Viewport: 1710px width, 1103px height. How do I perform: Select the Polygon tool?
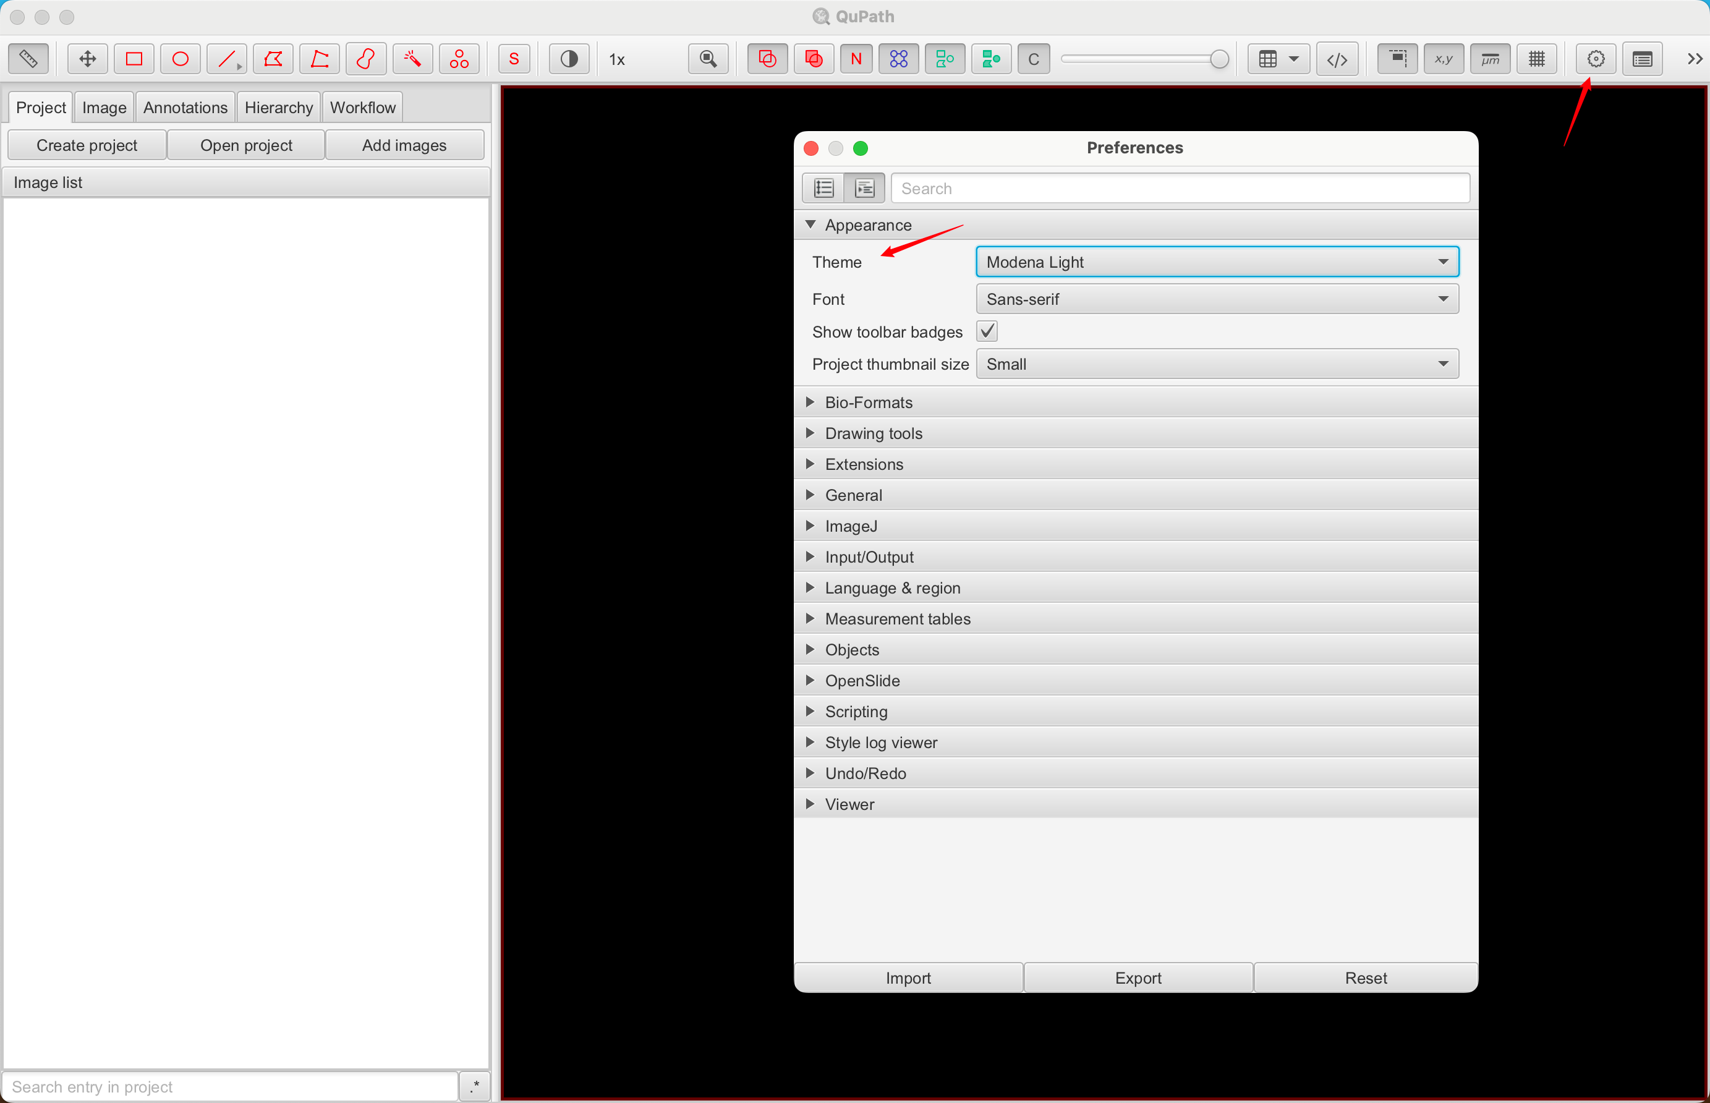point(273,59)
